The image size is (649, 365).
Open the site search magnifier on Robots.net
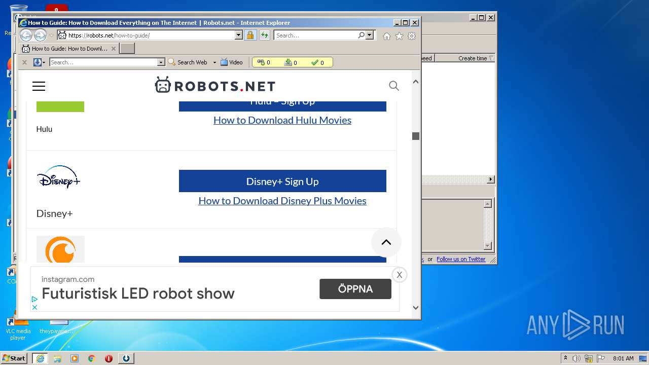pyautogui.click(x=394, y=86)
